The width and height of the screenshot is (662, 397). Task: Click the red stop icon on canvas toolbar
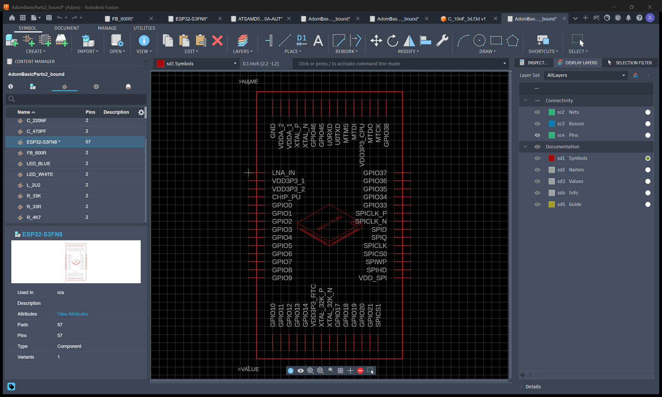click(x=360, y=370)
